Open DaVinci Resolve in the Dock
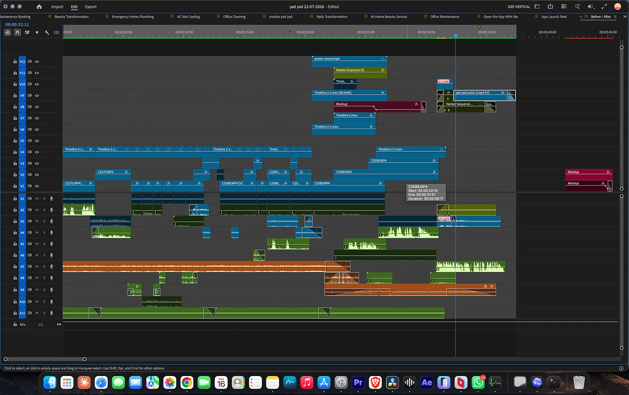 coord(392,382)
